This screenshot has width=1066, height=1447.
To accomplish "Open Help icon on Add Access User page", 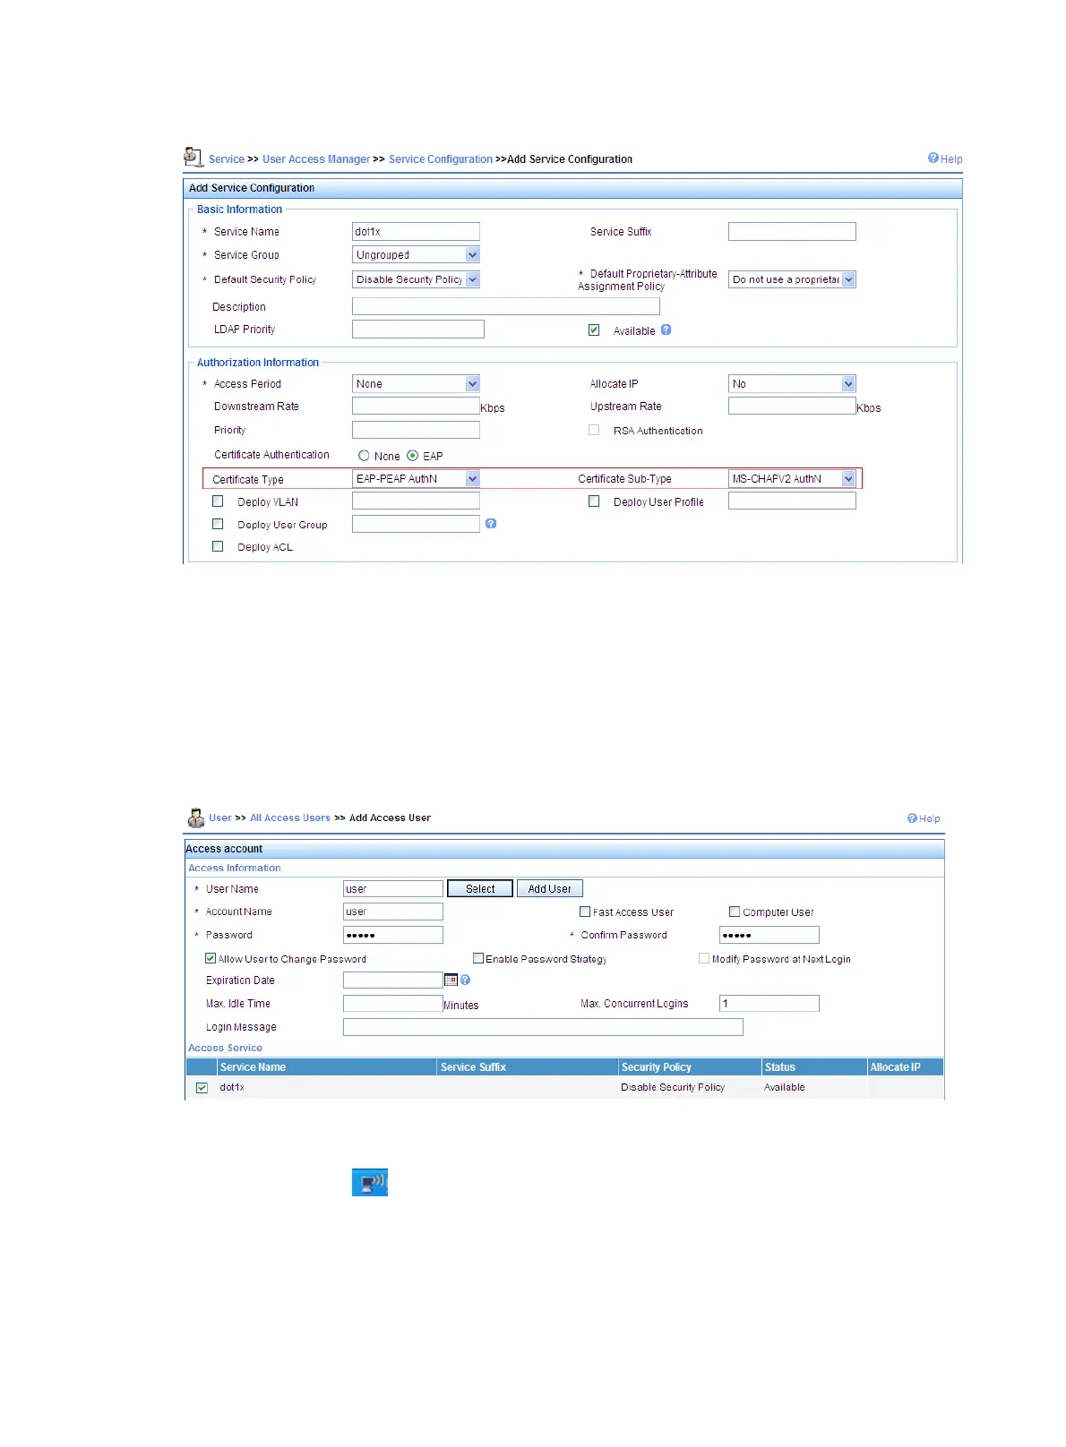I will (x=912, y=818).
